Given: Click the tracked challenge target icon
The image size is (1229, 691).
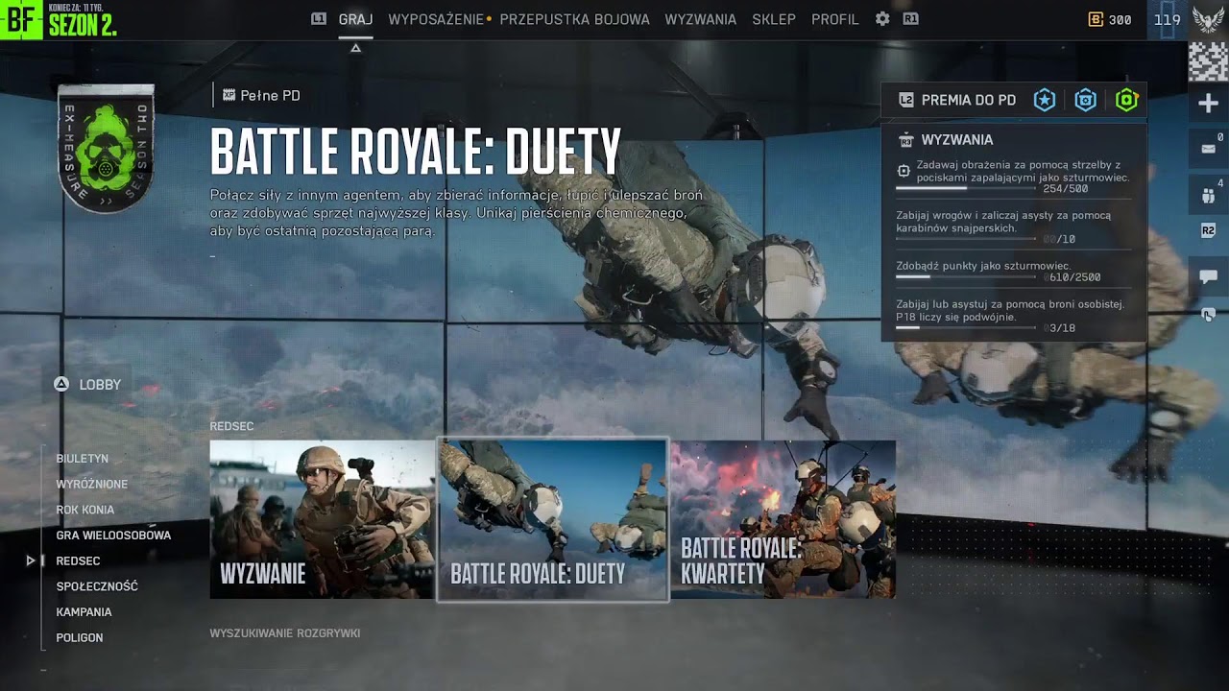Looking at the screenshot, I should click(904, 171).
